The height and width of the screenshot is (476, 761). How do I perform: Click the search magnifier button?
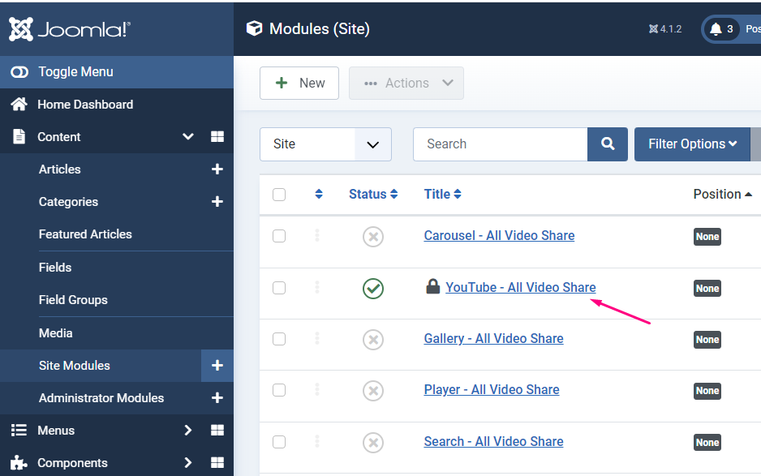click(x=607, y=144)
